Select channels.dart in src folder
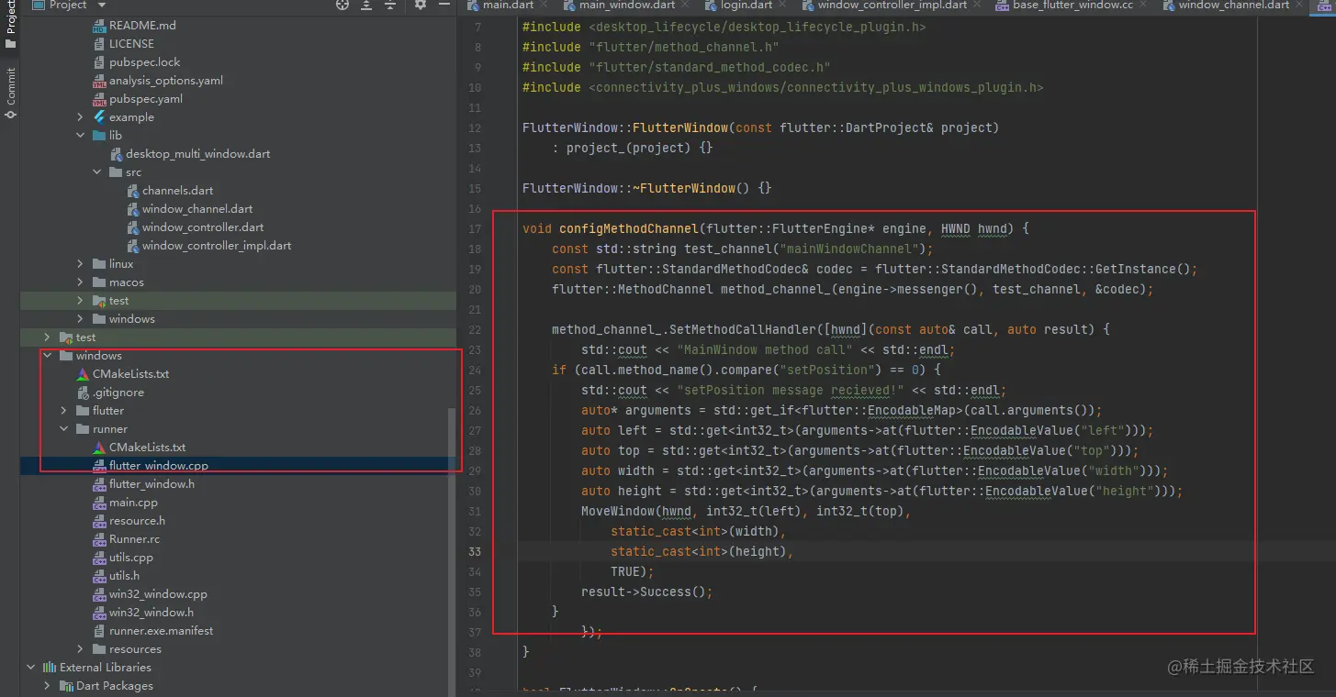 [177, 191]
